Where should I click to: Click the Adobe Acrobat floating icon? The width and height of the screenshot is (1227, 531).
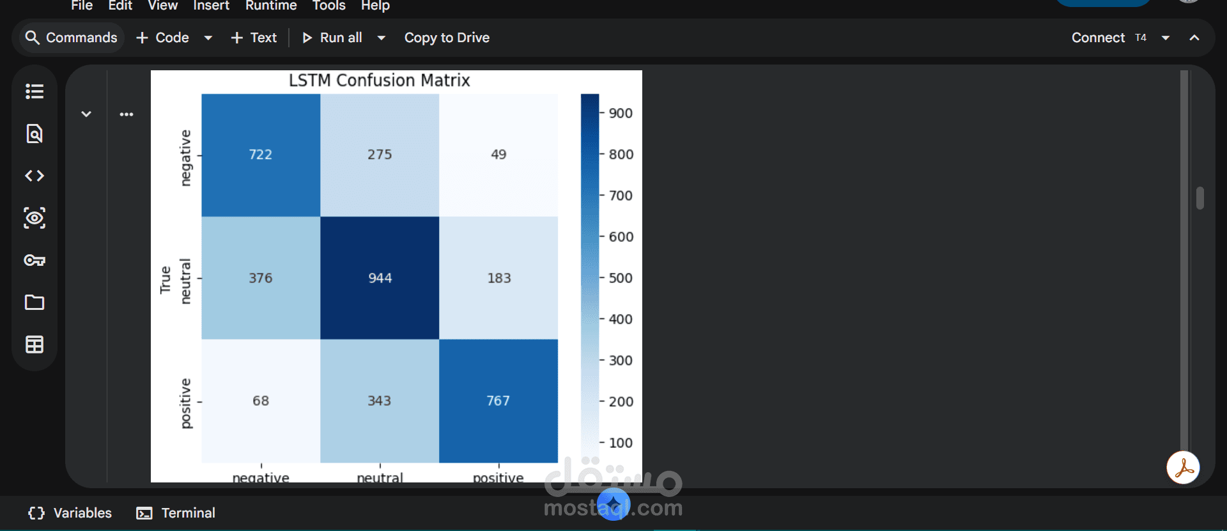point(1183,468)
